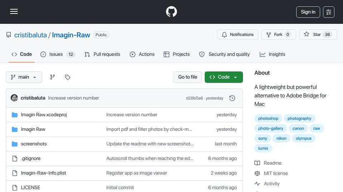
Task: Open 'Import pdf and filter photos' commit message
Action: coord(149,129)
